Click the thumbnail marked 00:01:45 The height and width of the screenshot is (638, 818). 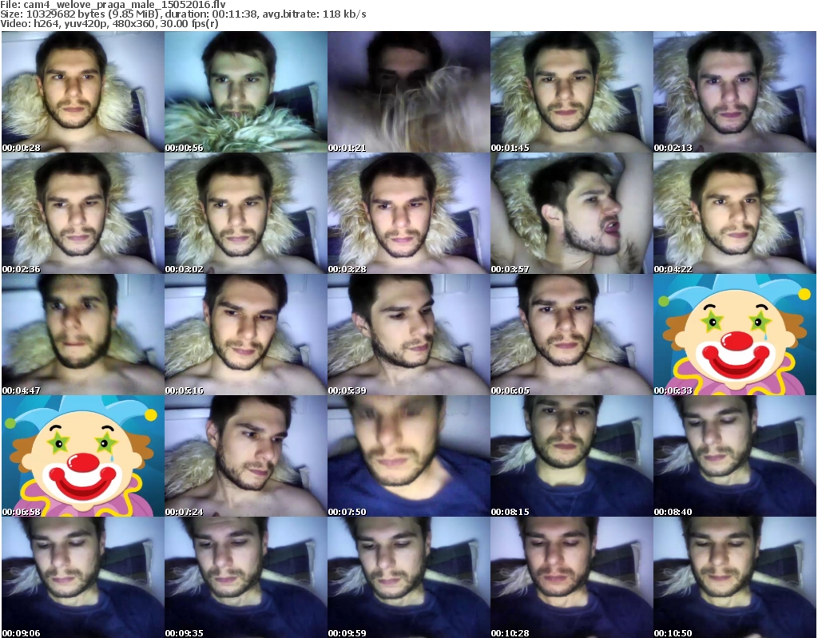(572, 92)
